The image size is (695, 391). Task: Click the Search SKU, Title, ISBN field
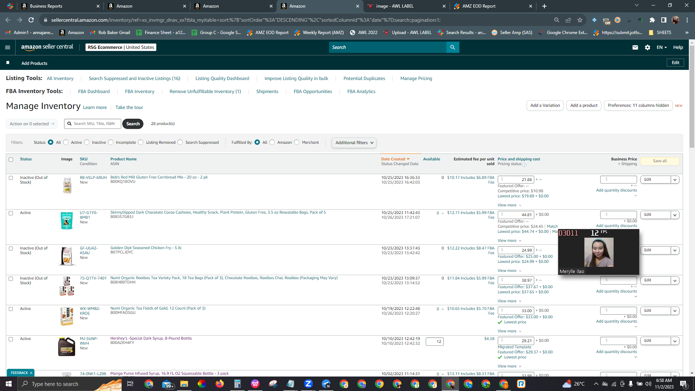(x=93, y=124)
